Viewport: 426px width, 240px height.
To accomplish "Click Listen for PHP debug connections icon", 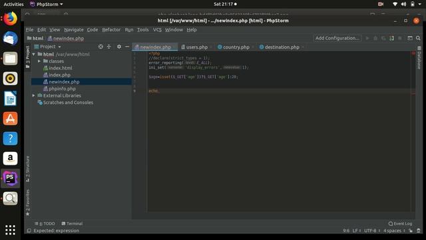I will click(x=391, y=39).
